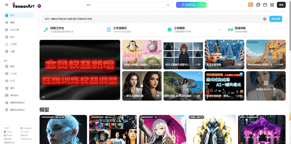Image resolution: width=291 pixels, height=144 pixels.
Task: Expand the 上传模型 chevron
Action: tap(219, 30)
